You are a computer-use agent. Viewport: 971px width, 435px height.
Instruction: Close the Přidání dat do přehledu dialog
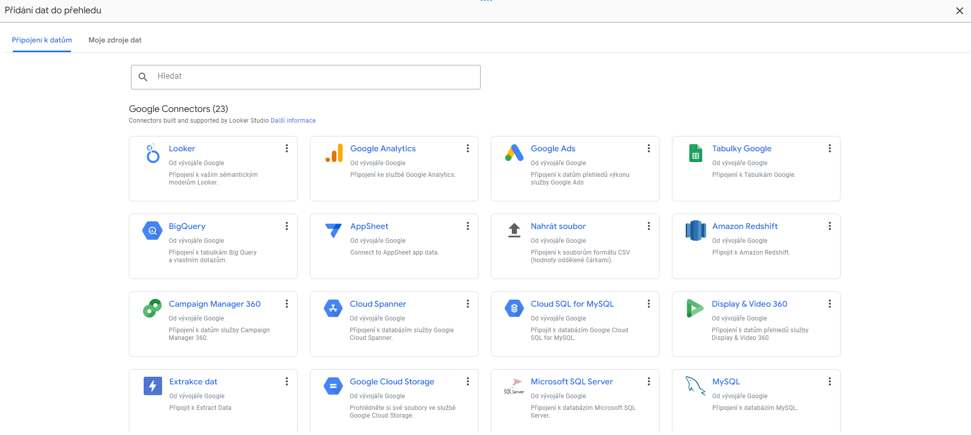click(960, 11)
